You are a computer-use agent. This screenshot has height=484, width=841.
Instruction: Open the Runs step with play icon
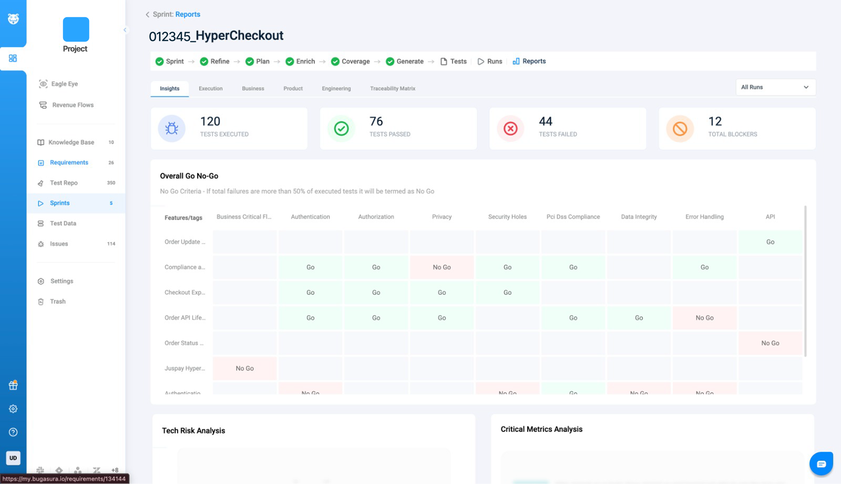[490, 61]
